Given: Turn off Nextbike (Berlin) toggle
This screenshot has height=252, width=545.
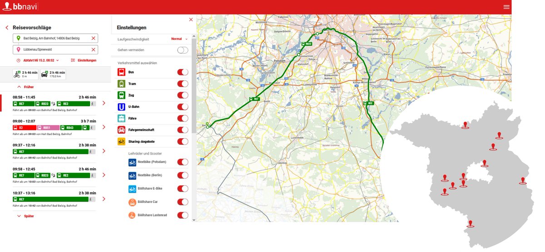Looking at the screenshot, I should point(183,175).
